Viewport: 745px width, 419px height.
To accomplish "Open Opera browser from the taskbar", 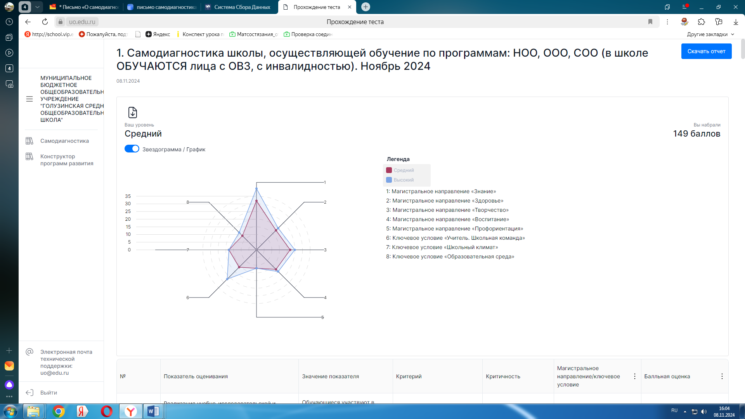I will point(106,411).
